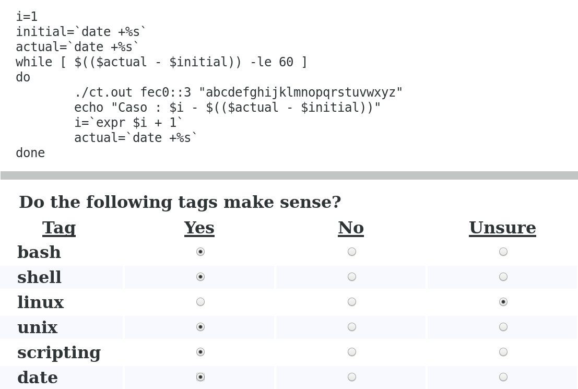
Task: Choose Unsure for the unix tag
Action: point(503,327)
